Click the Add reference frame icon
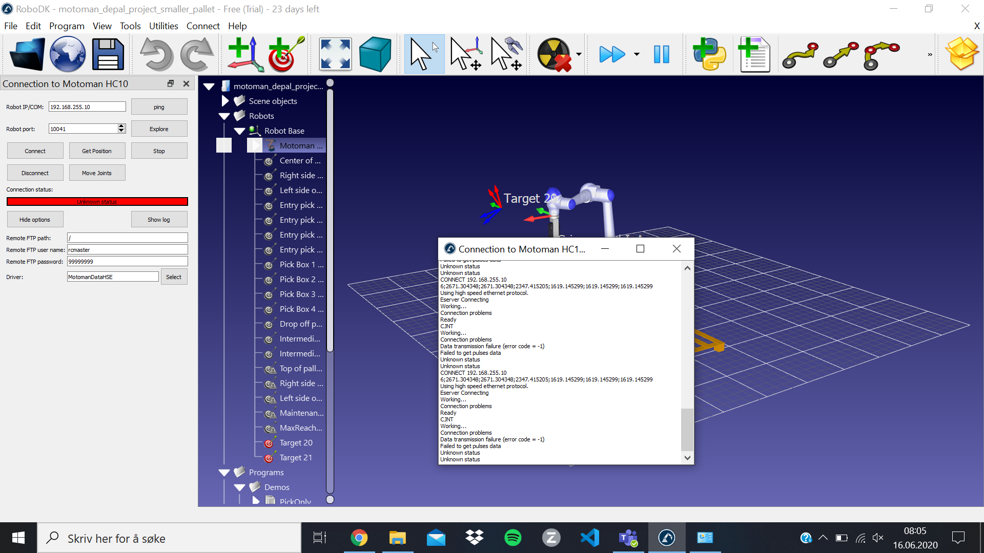984x553 pixels. [x=245, y=54]
